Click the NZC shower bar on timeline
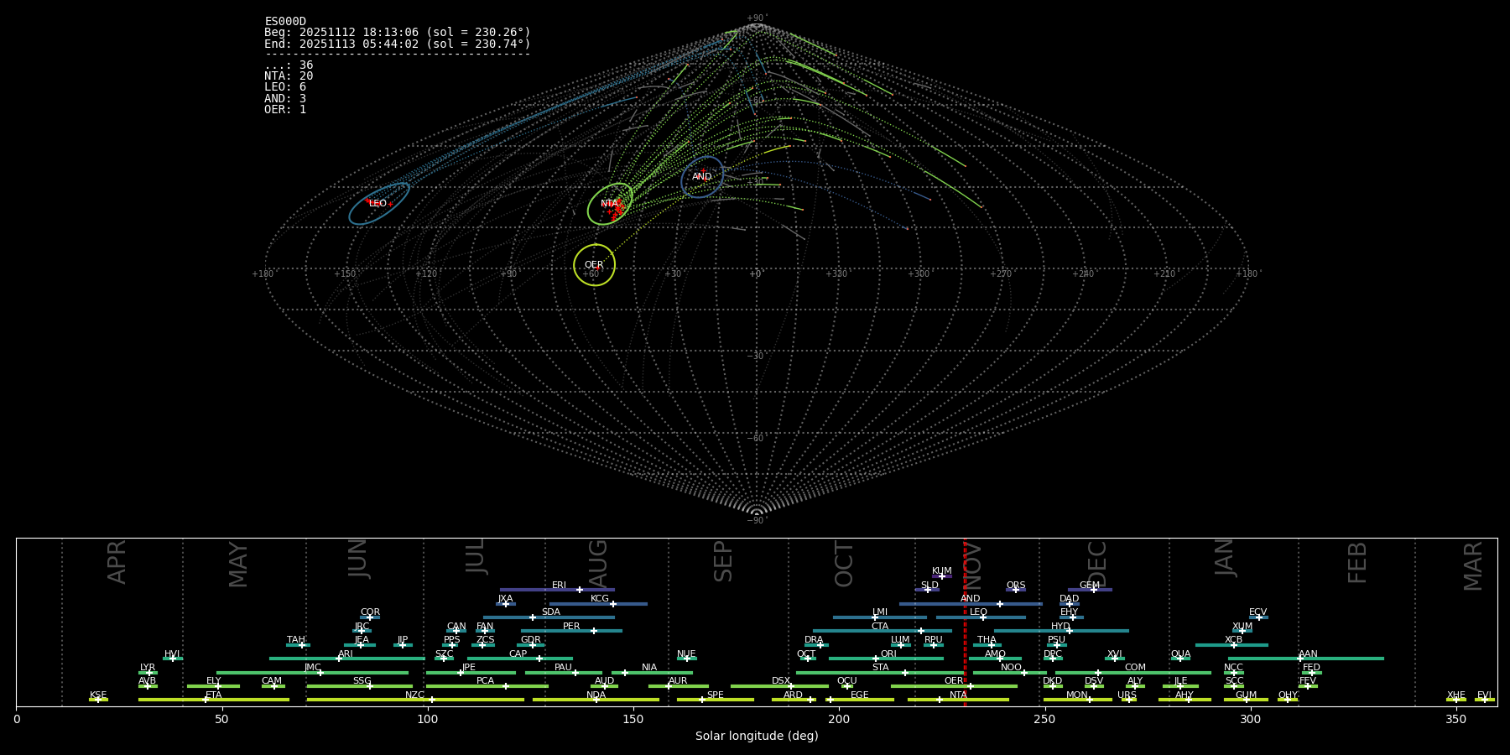 415,700
